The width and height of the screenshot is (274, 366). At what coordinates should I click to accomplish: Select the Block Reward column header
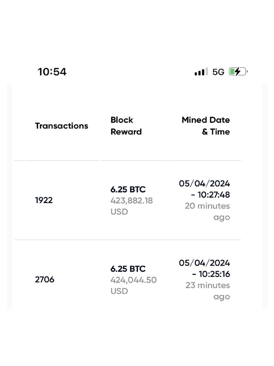126,126
